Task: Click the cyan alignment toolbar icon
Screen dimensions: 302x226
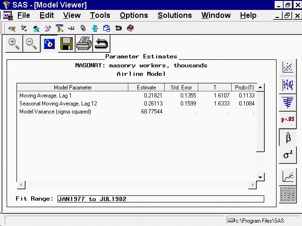Action: (x=95, y=28)
